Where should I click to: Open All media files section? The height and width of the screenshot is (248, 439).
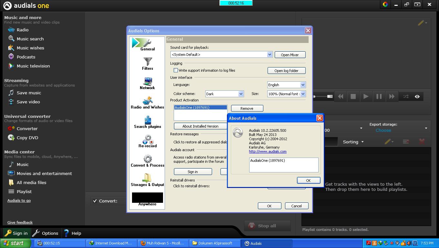point(27,182)
